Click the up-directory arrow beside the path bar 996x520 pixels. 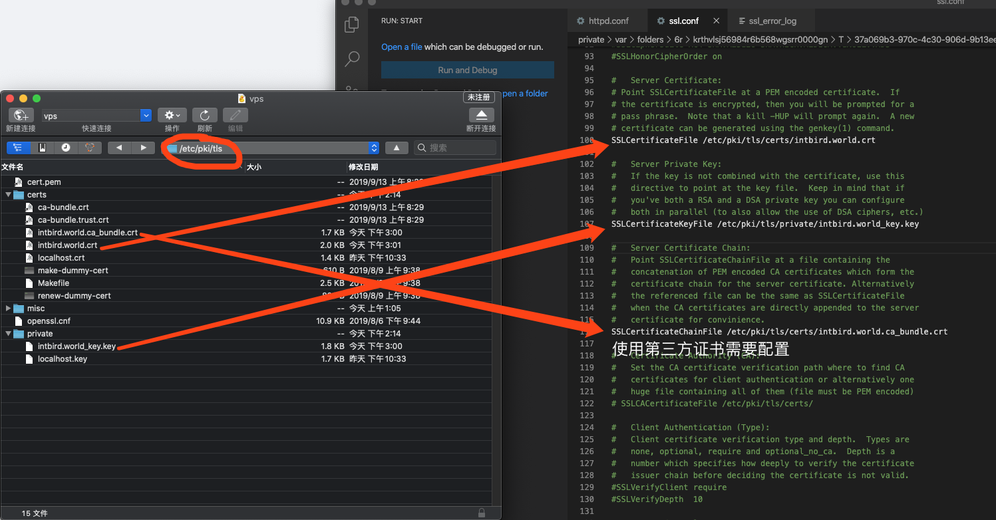(x=397, y=147)
